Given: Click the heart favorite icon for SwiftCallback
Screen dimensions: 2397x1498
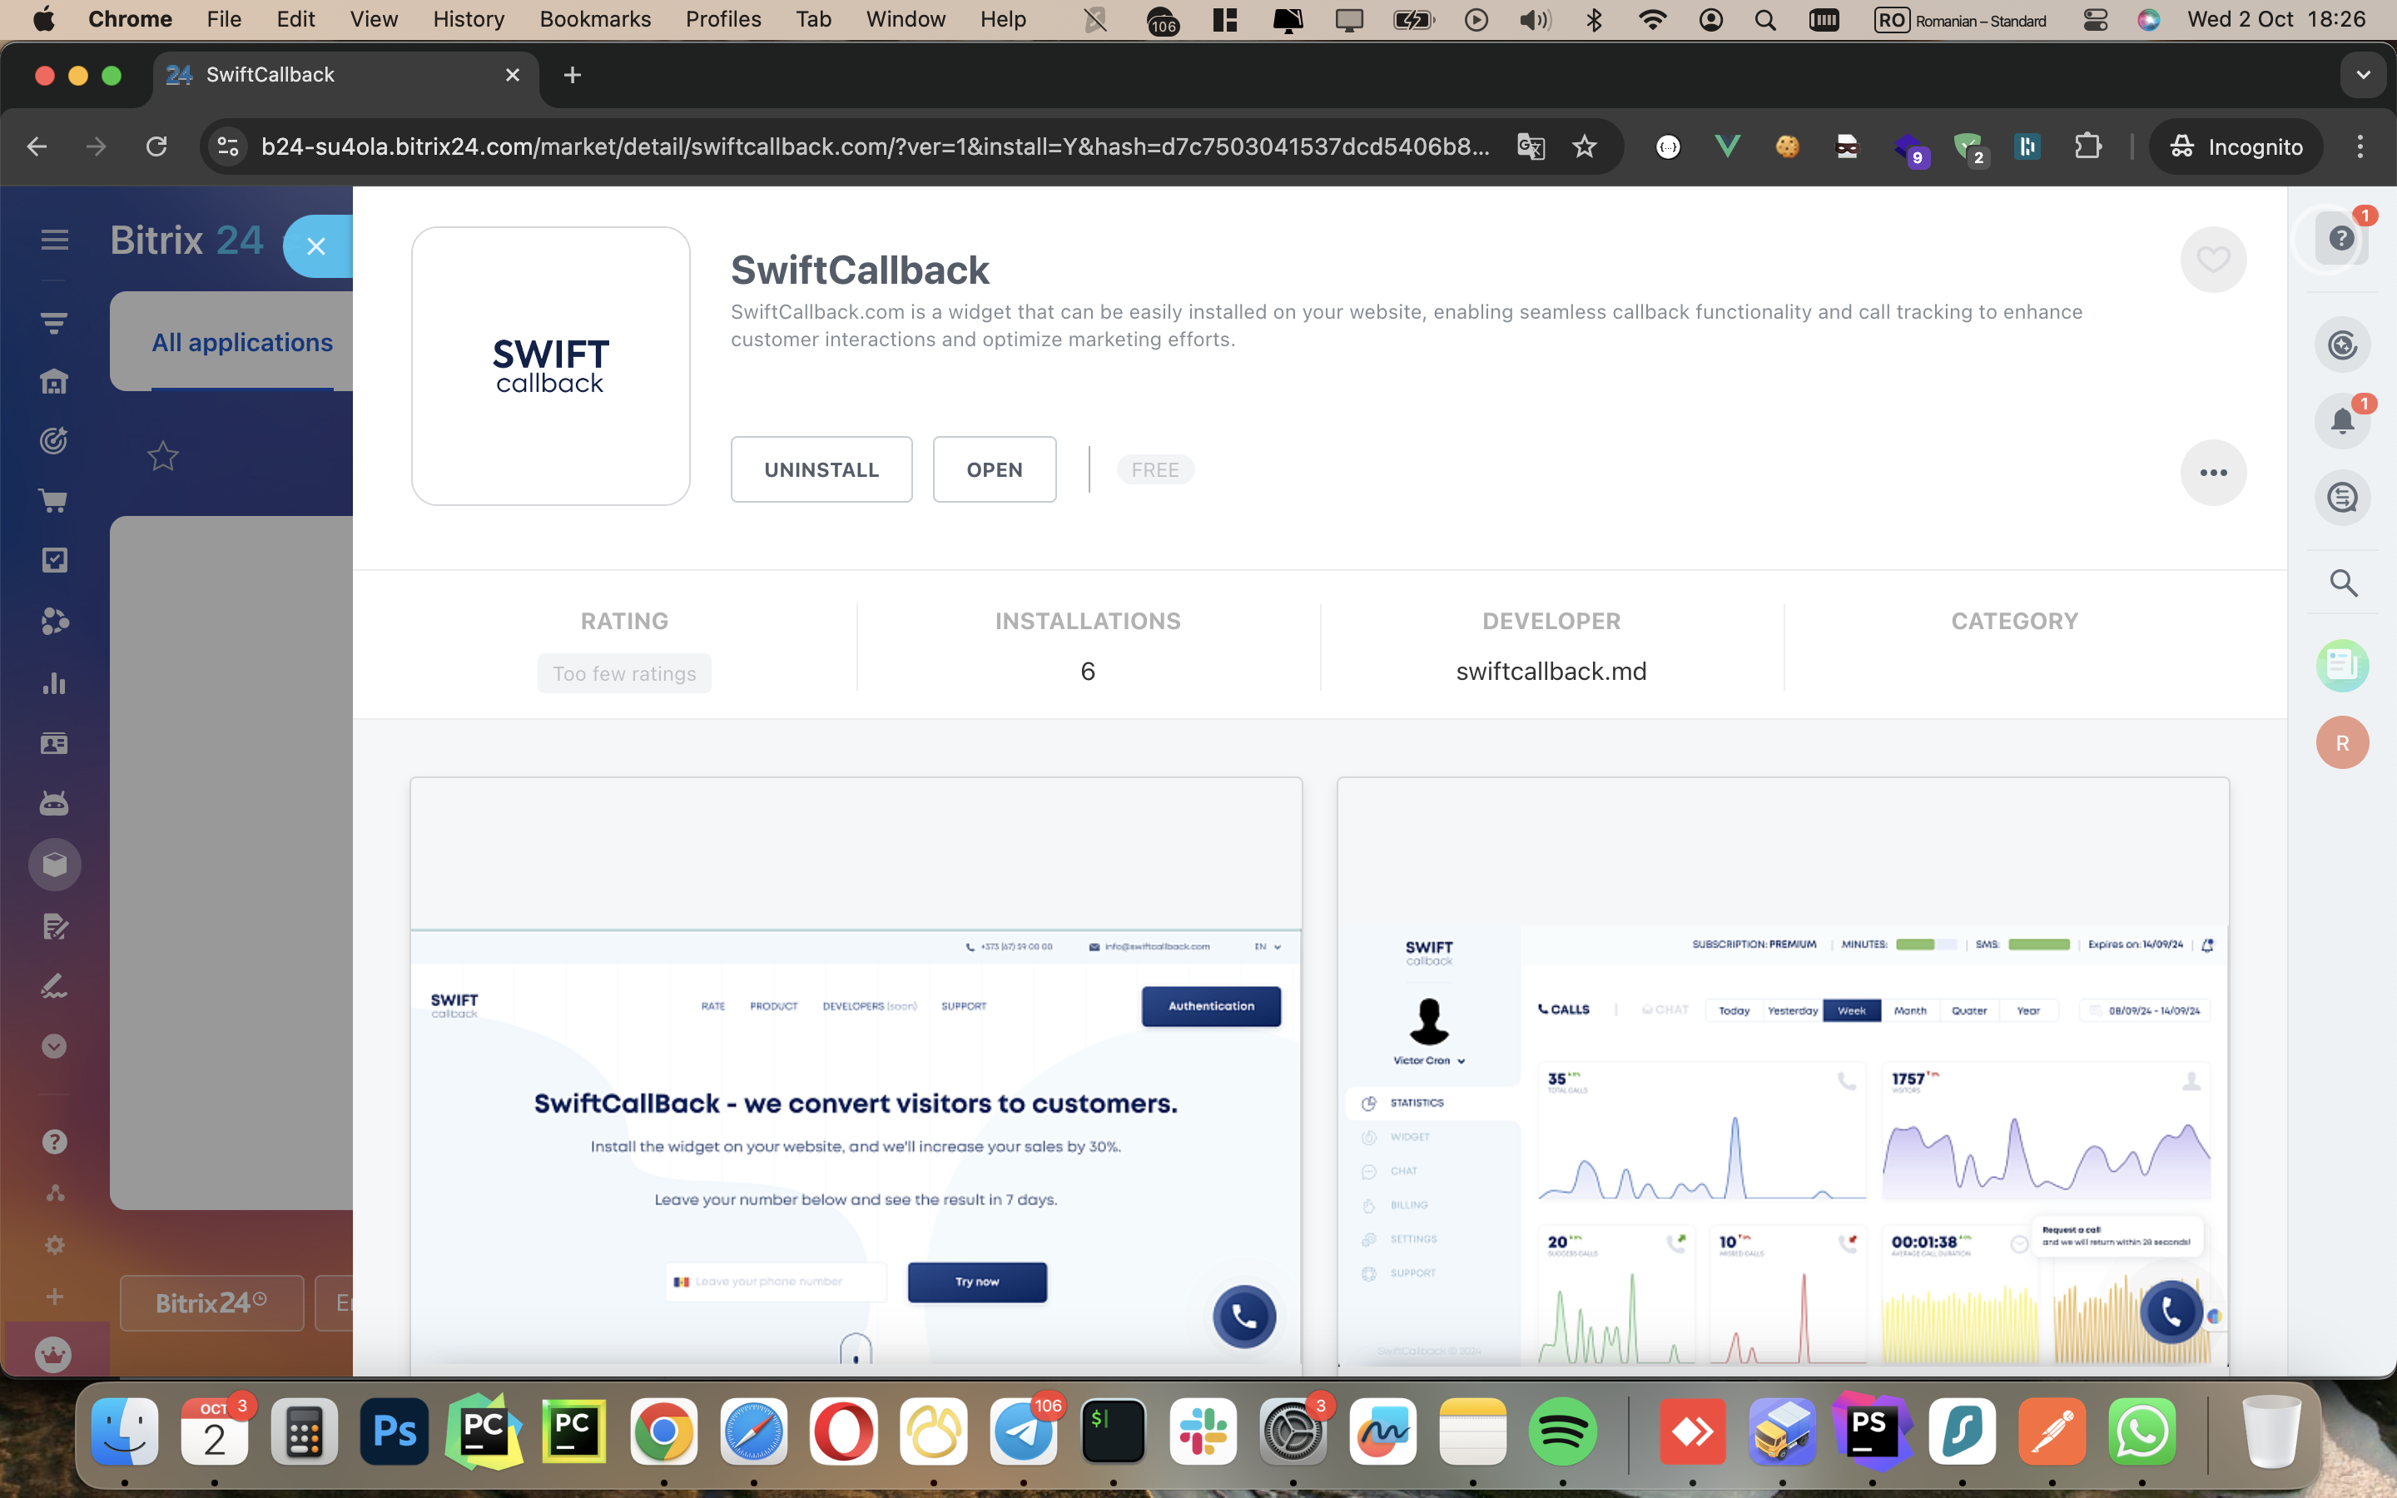Looking at the screenshot, I should [x=2213, y=260].
